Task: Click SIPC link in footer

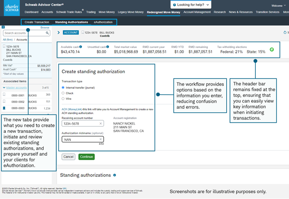Action: pyautogui.click(x=65, y=189)
